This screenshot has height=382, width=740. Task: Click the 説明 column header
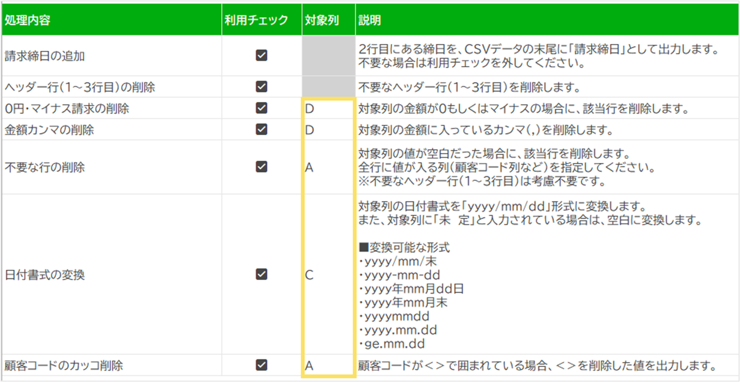546,20
